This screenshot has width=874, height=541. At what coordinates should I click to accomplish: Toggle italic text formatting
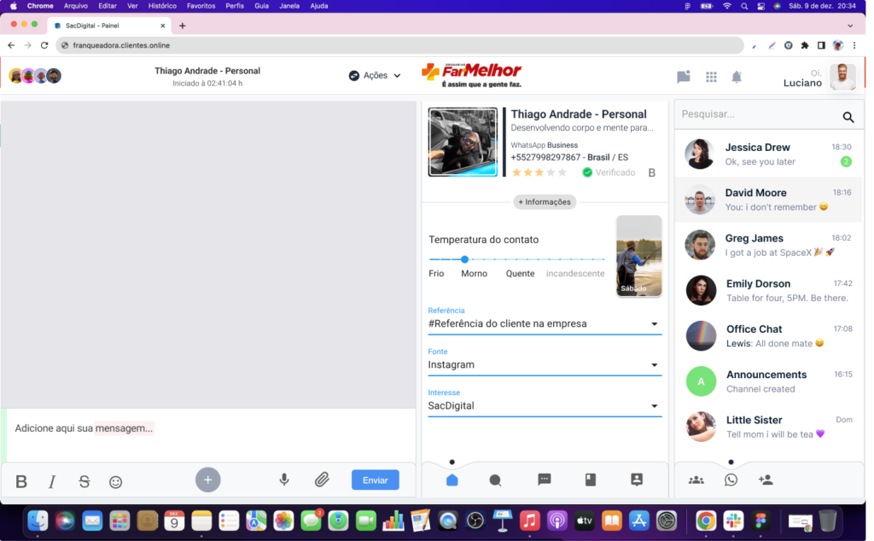[x=51, y=481]
